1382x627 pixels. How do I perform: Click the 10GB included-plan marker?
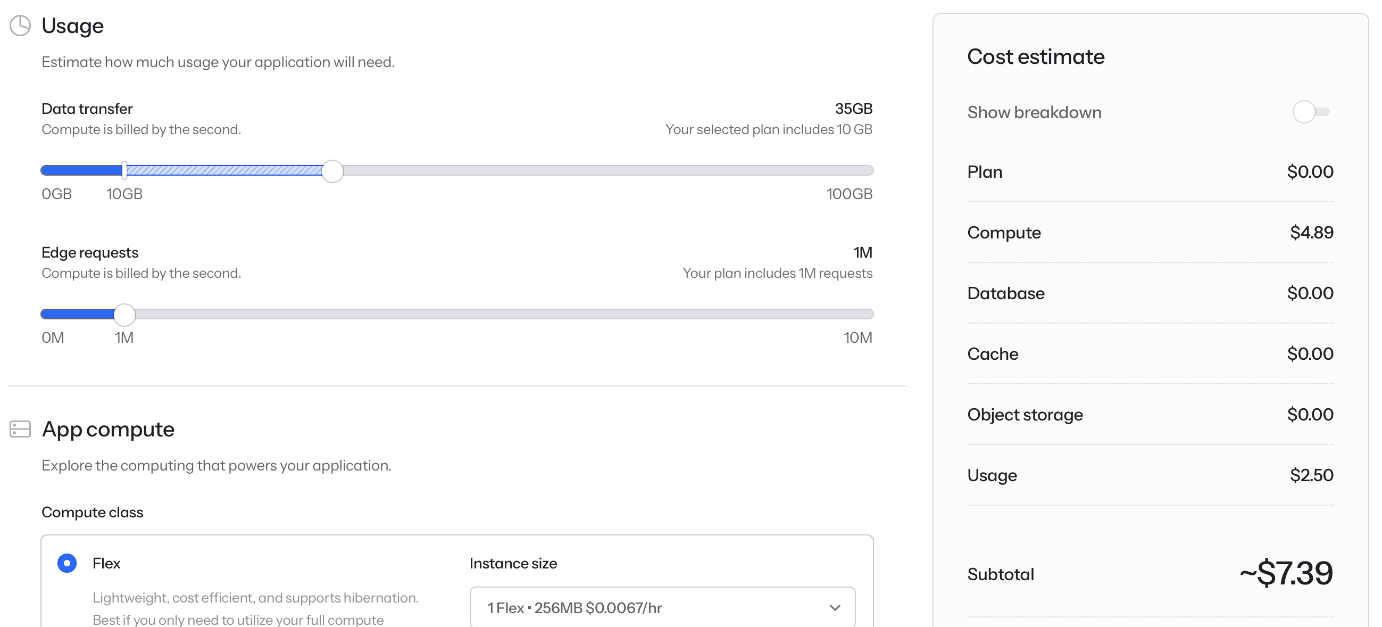tap(124, 171)
